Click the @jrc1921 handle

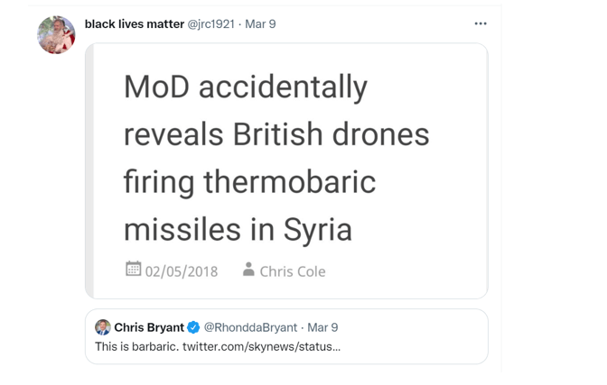click(210, 23)
